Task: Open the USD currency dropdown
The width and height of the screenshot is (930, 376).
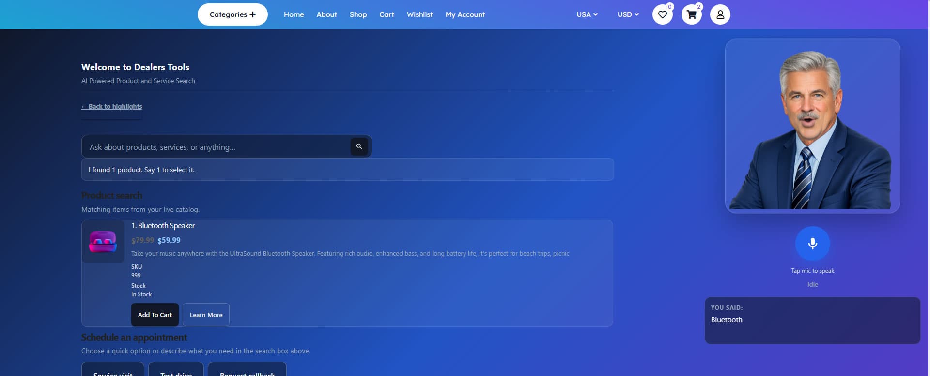Action: click(628, 14)
